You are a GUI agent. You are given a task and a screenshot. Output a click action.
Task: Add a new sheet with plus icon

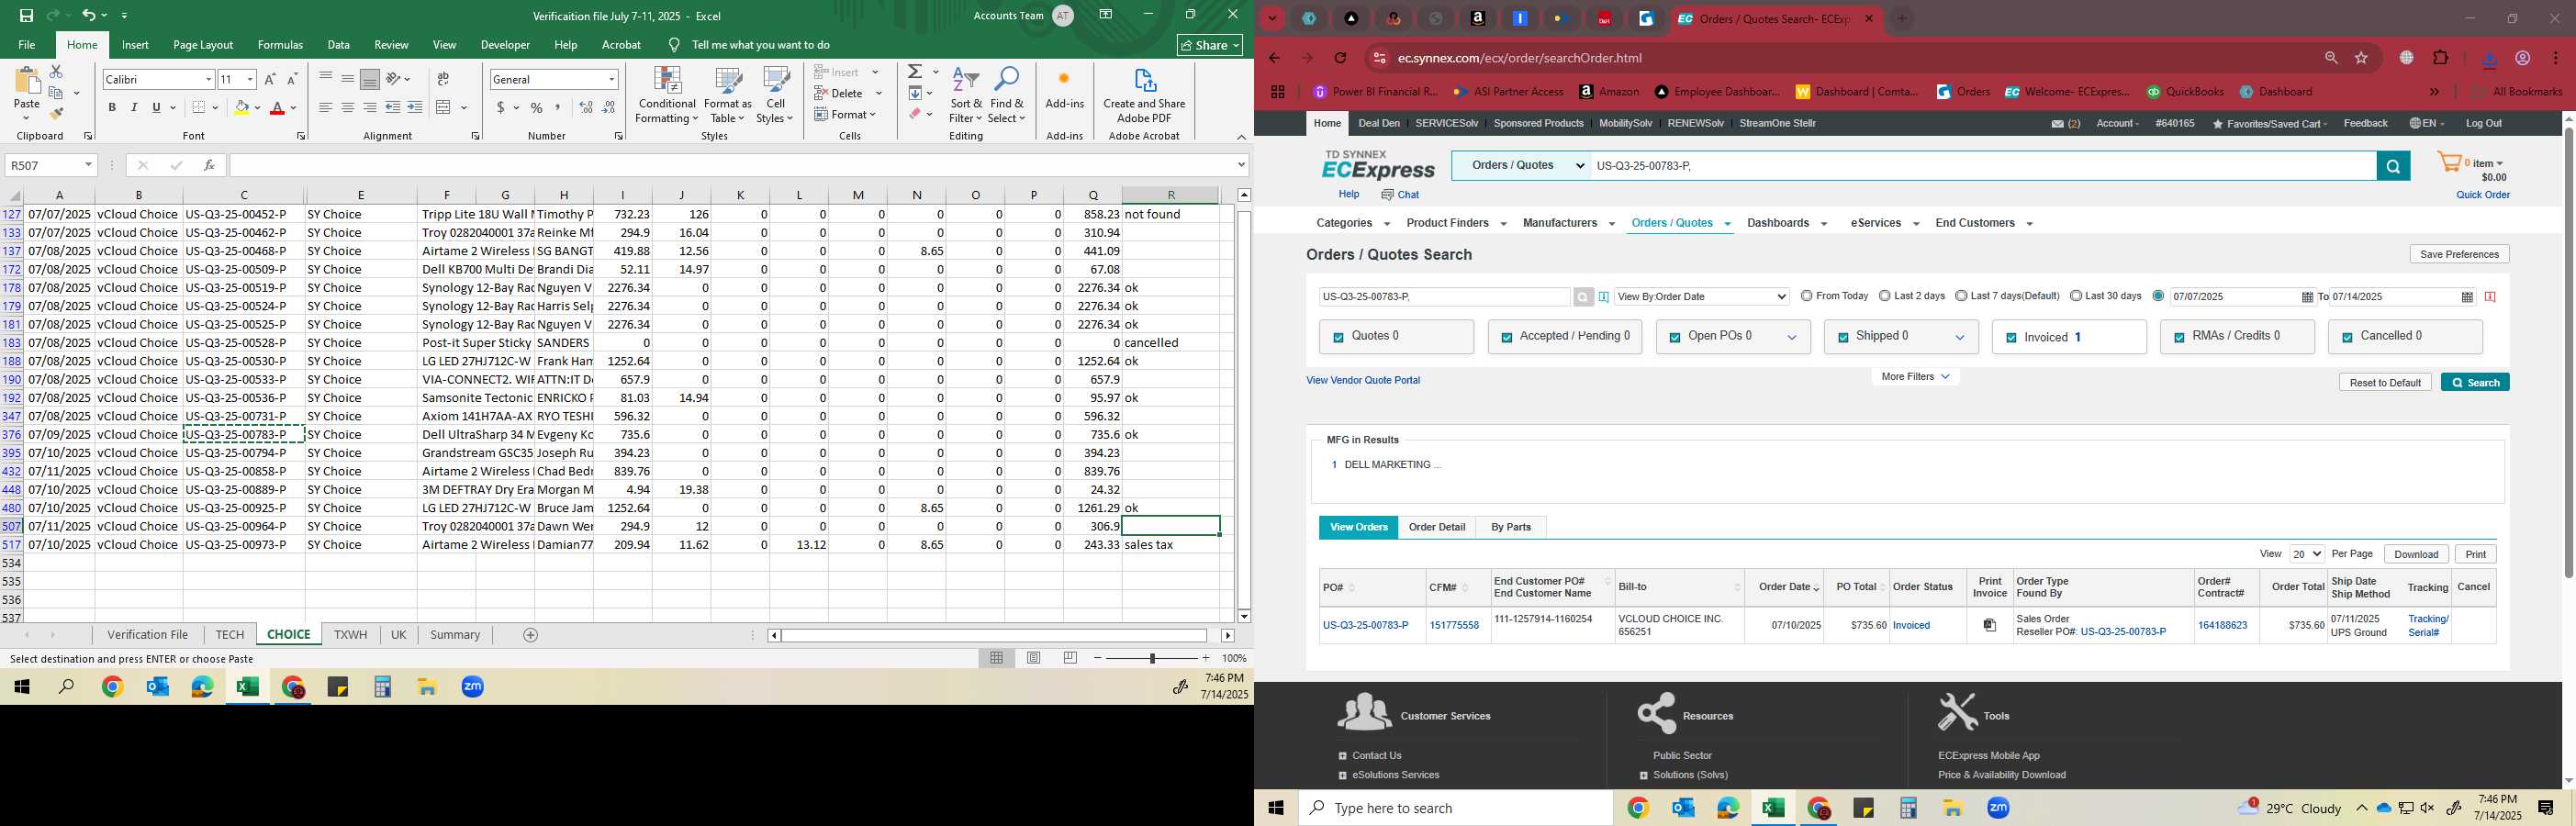point(531,635)
